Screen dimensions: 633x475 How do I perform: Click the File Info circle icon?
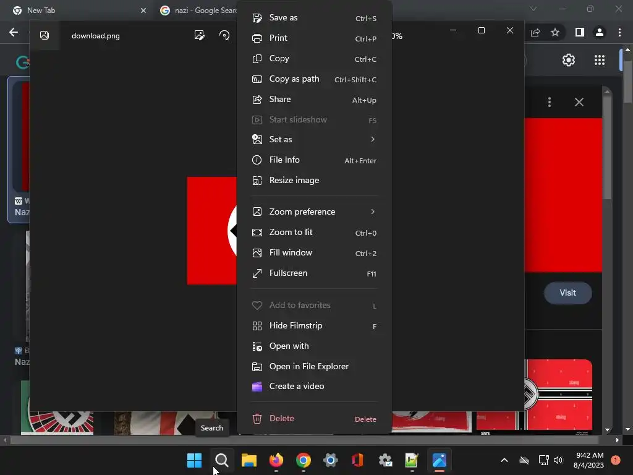(x=257, y=160)
